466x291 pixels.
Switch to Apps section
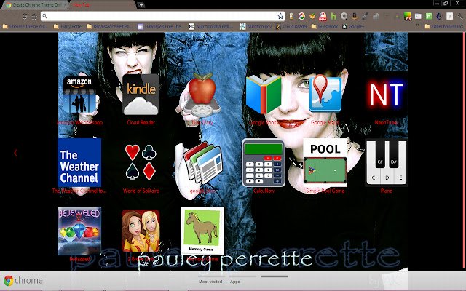coord(235,282)
